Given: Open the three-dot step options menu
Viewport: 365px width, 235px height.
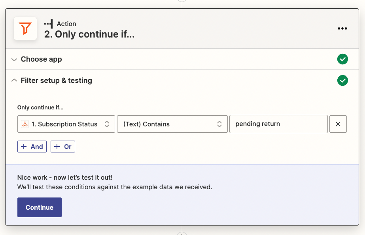Looking at the screenshot, I should click(342, 28).
